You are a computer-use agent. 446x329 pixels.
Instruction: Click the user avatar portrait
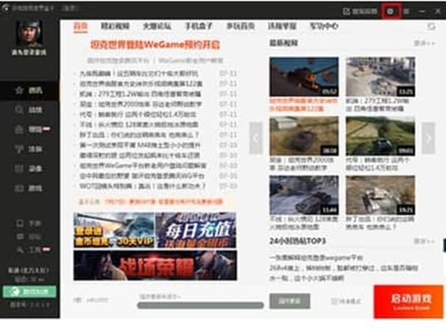tap(29, 33)
